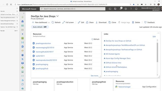Click See more in Resources tile
The width and height of the screenshot is (162, 91).
click(x=95, y=76)
